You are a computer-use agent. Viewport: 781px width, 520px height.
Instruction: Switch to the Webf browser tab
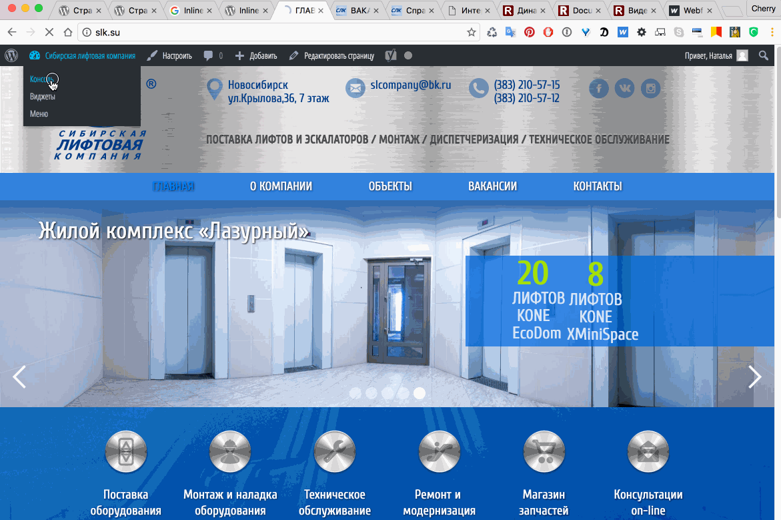point(689,11)
